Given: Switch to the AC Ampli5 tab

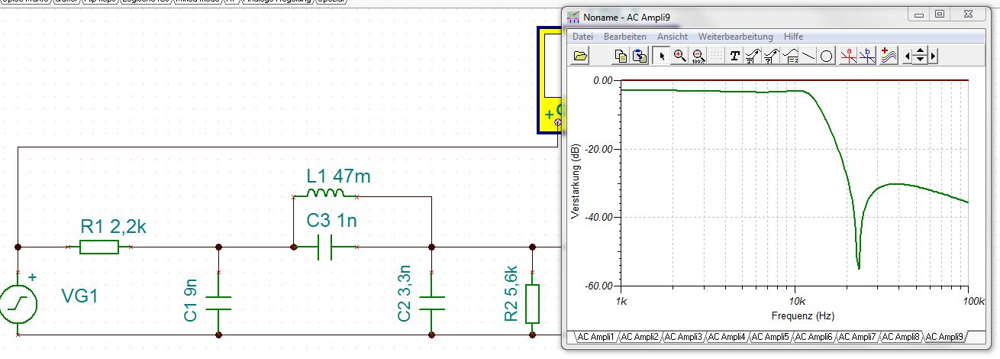Looking at the screenshot, I should click(x=769, y=337).
